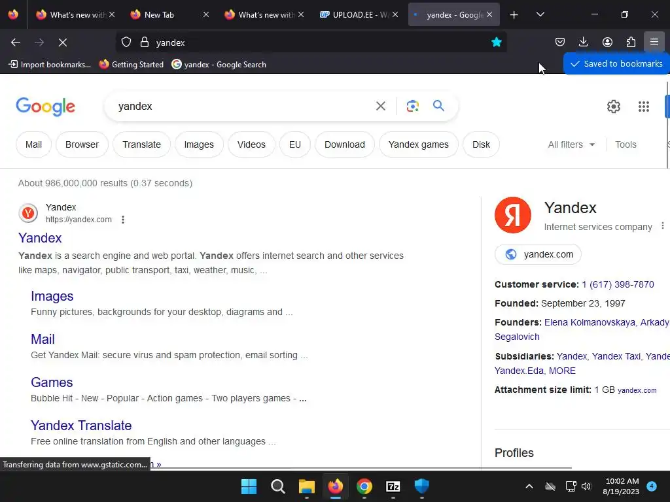
Task: Open Getting Started bookmark
Action: 131,65
